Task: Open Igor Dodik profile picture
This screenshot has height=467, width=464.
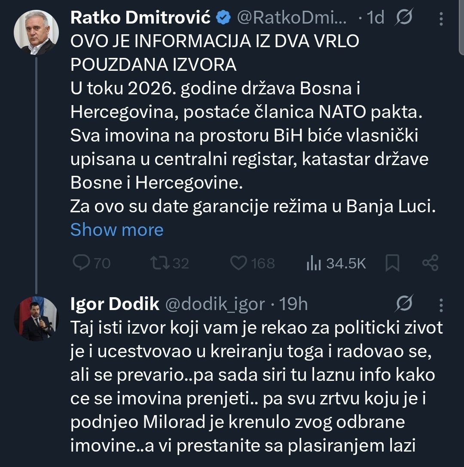Action: pyautogui.click(x=36, y=317)
